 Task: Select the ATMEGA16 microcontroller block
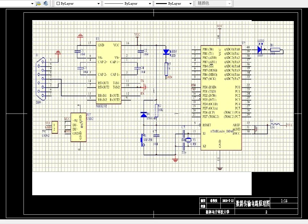pos(221,98)
